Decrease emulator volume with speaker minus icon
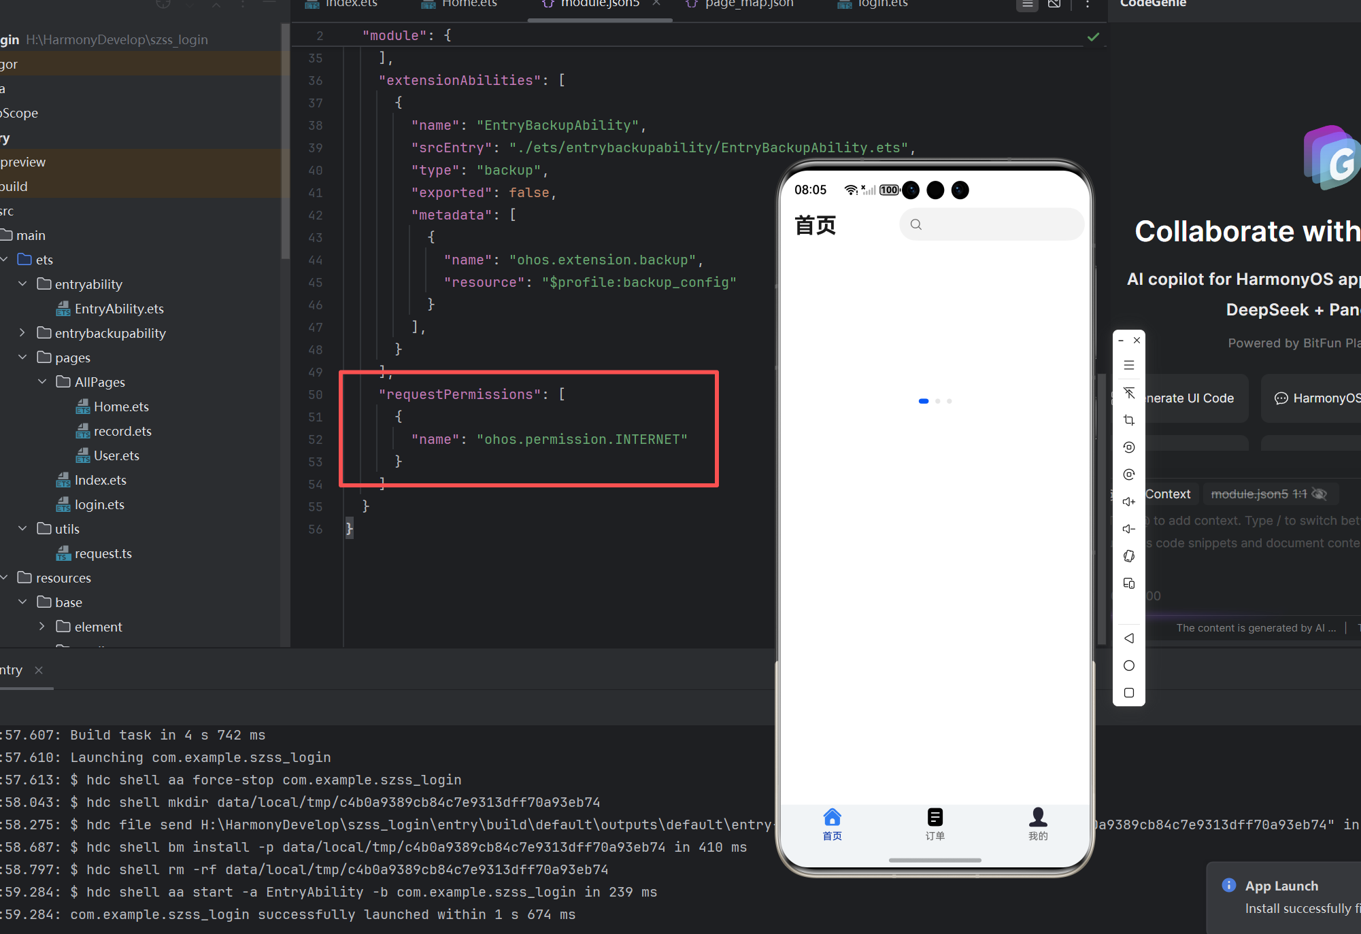Image resolution: width=1361 pixels, height=934 pixels. coord(1129,529)
